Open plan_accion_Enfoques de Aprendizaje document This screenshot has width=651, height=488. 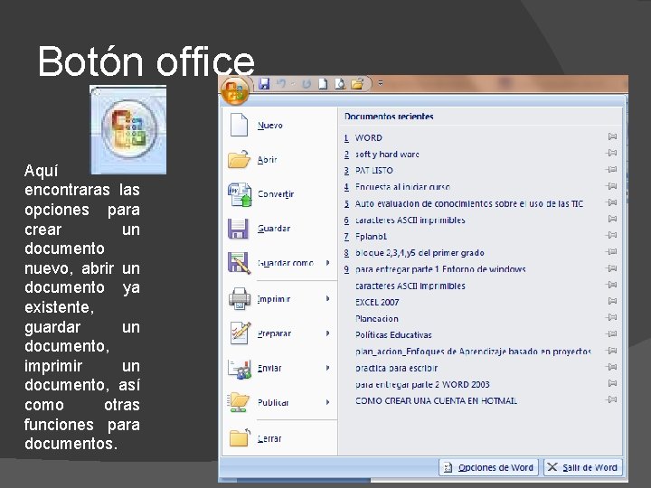(x=473, y=352)
